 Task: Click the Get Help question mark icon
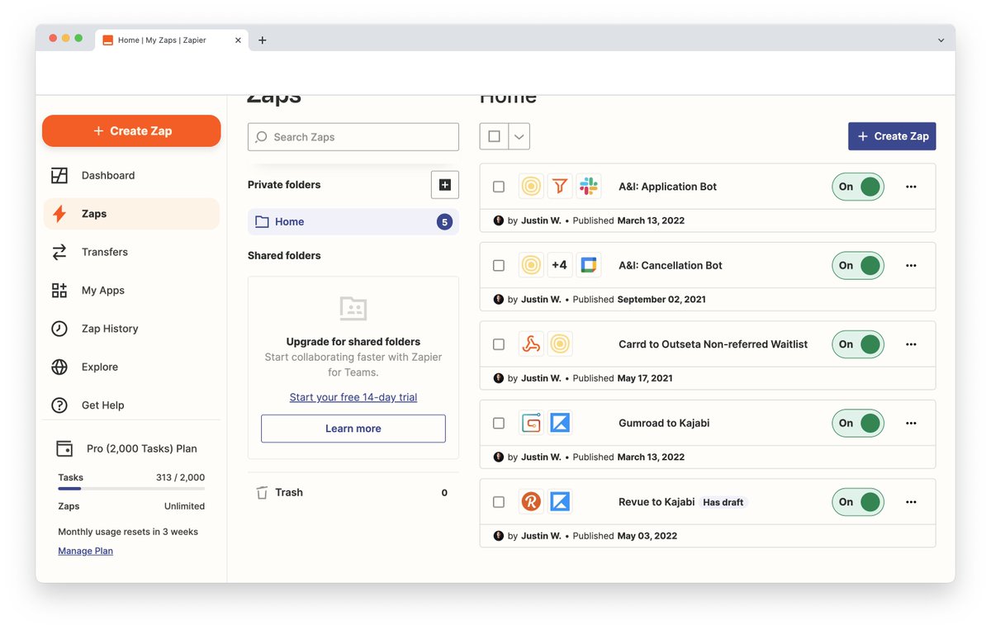point(59,405)
